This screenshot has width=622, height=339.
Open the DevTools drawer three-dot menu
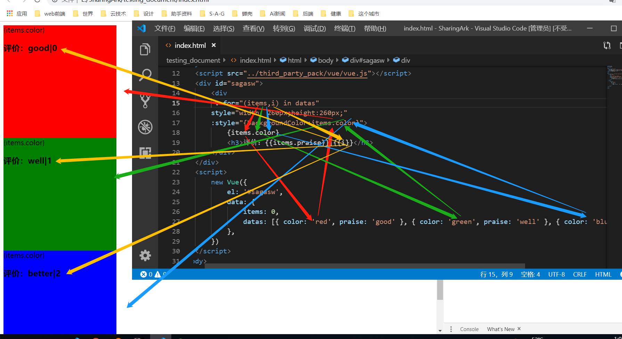click(x=451, y=329)
